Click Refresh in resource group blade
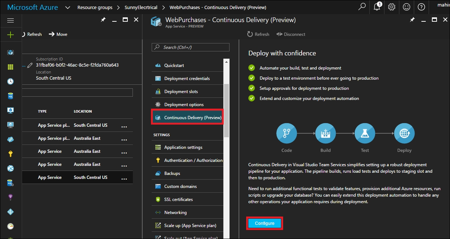The image size is (450, 239). [x=32, y=34]
